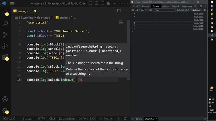Open main.js:7 source link in console

click(x=199, y=17)
